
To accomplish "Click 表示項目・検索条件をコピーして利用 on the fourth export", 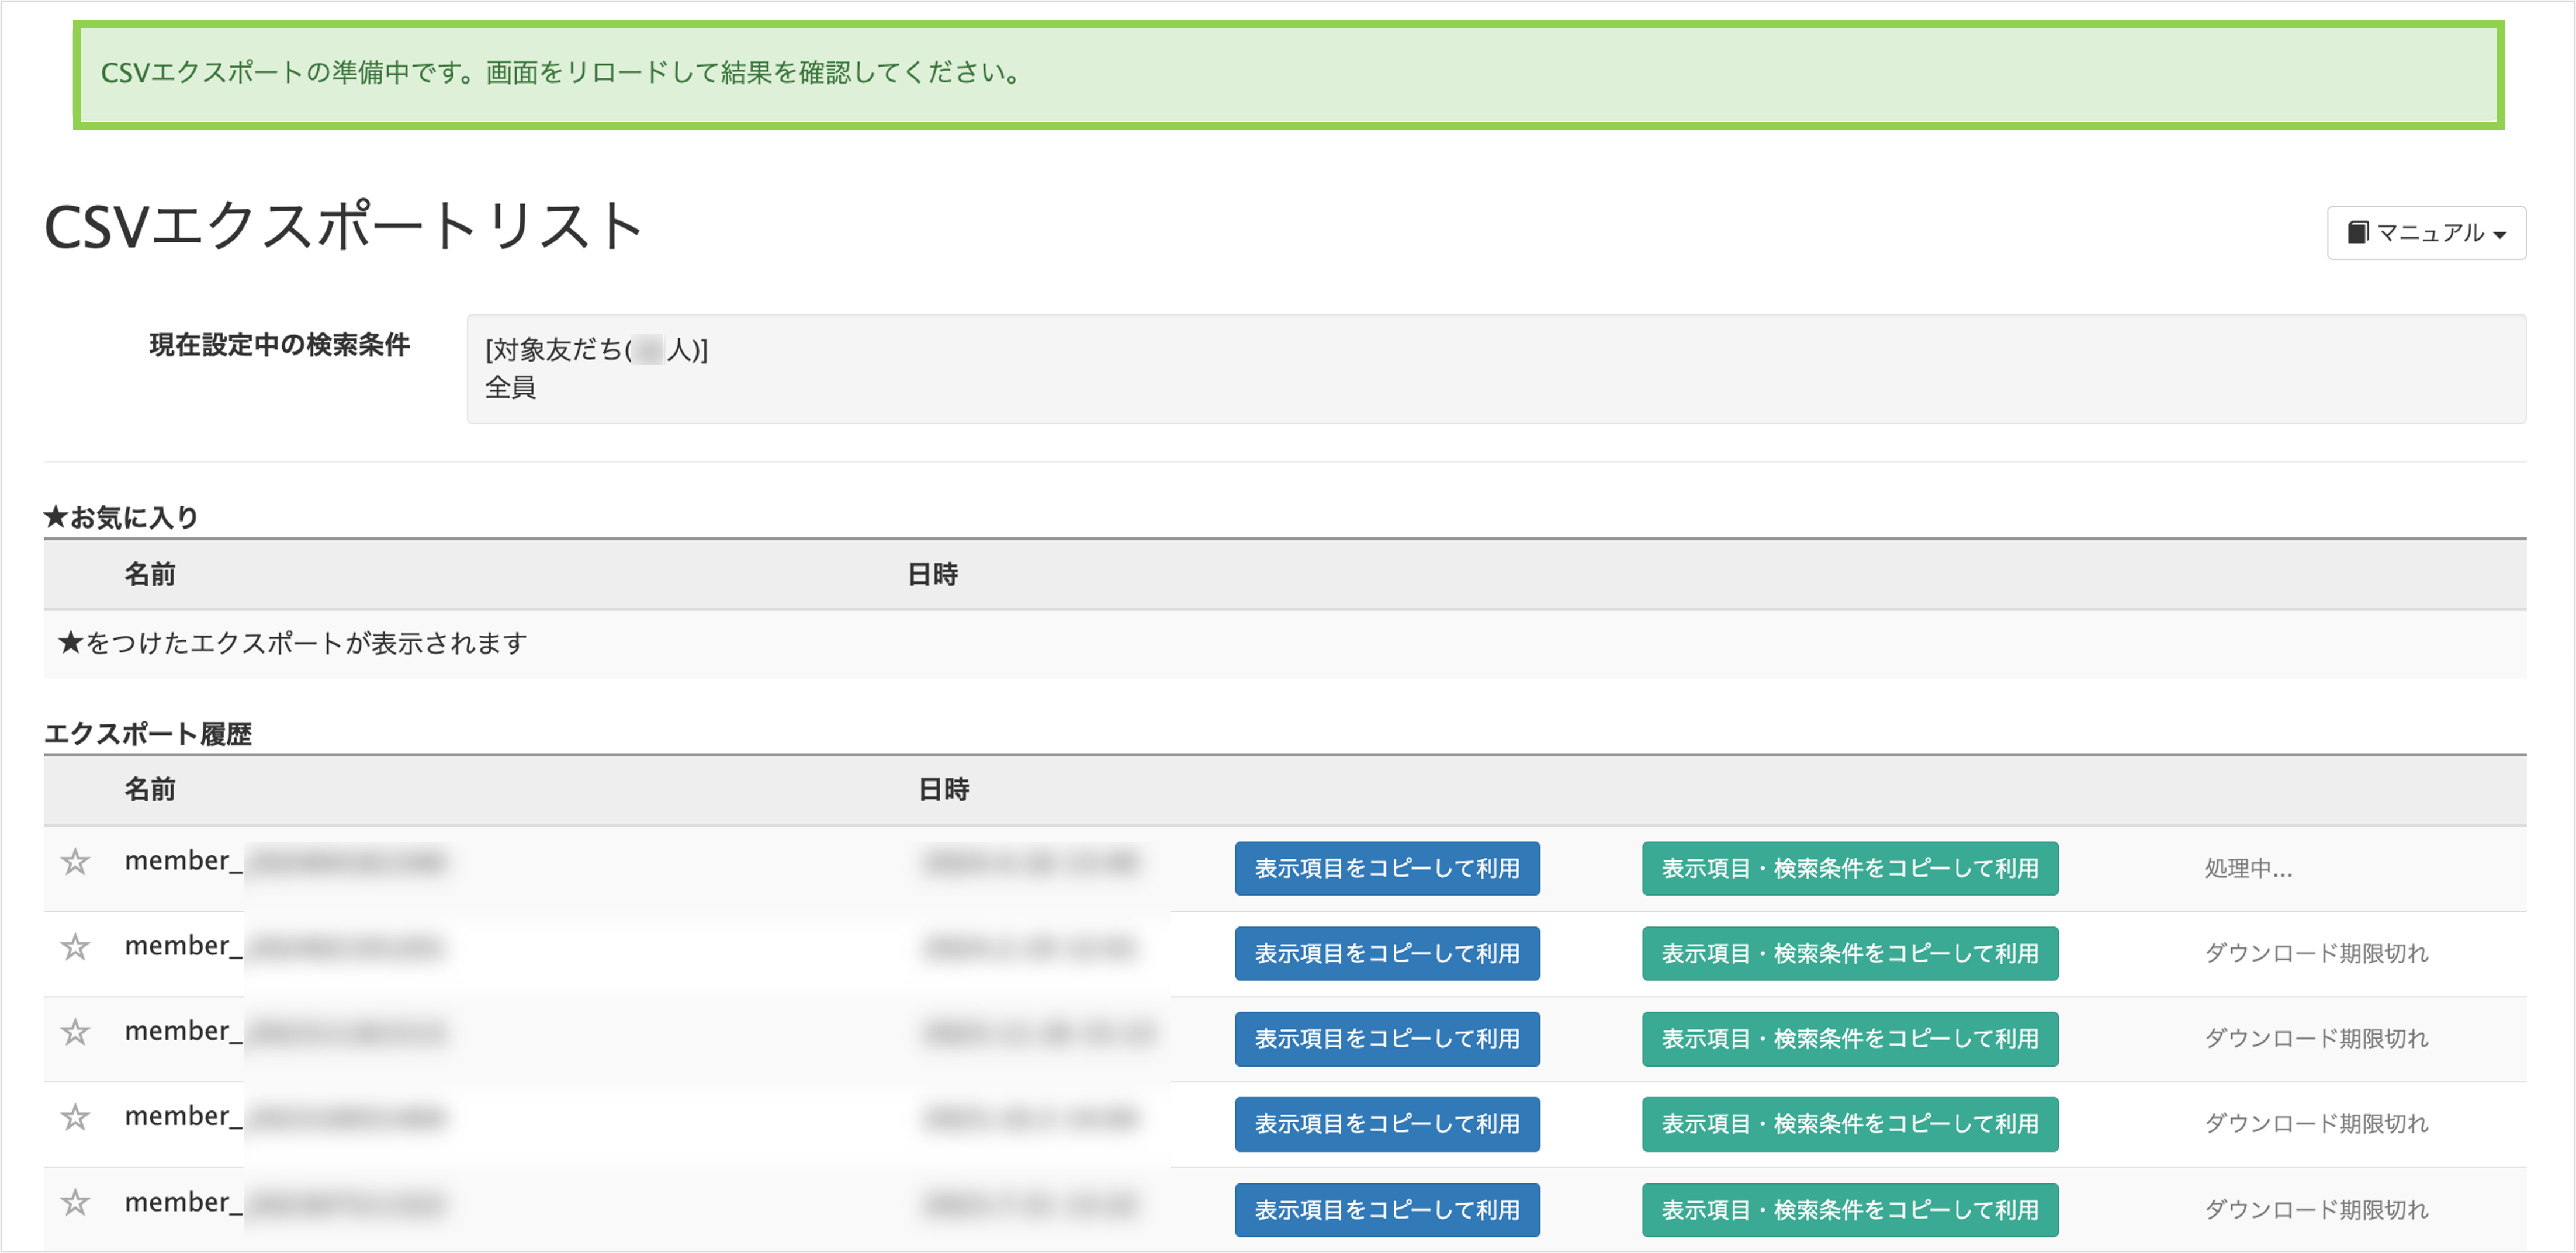I will [x=1849, y=1124].
